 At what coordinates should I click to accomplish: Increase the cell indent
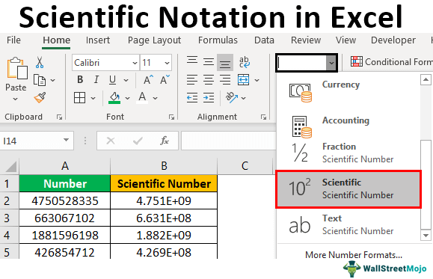coord(209,98)
